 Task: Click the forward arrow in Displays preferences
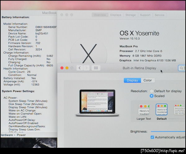pyautogui.click(x=86, y=68)
